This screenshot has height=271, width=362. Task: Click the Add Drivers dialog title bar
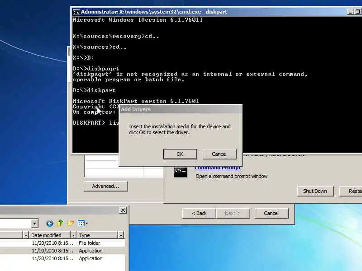(x=181, y=109)
